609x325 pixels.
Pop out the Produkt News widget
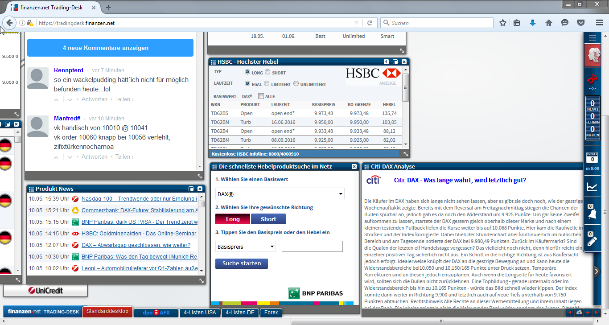[191, 189]
